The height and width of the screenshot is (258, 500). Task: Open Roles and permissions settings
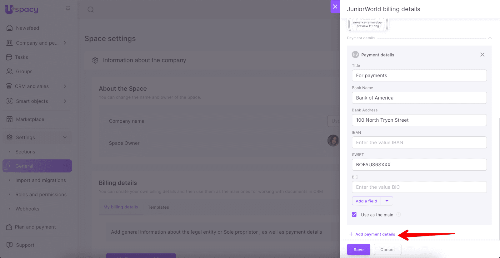pyautogui.click(x=41, y=195)
